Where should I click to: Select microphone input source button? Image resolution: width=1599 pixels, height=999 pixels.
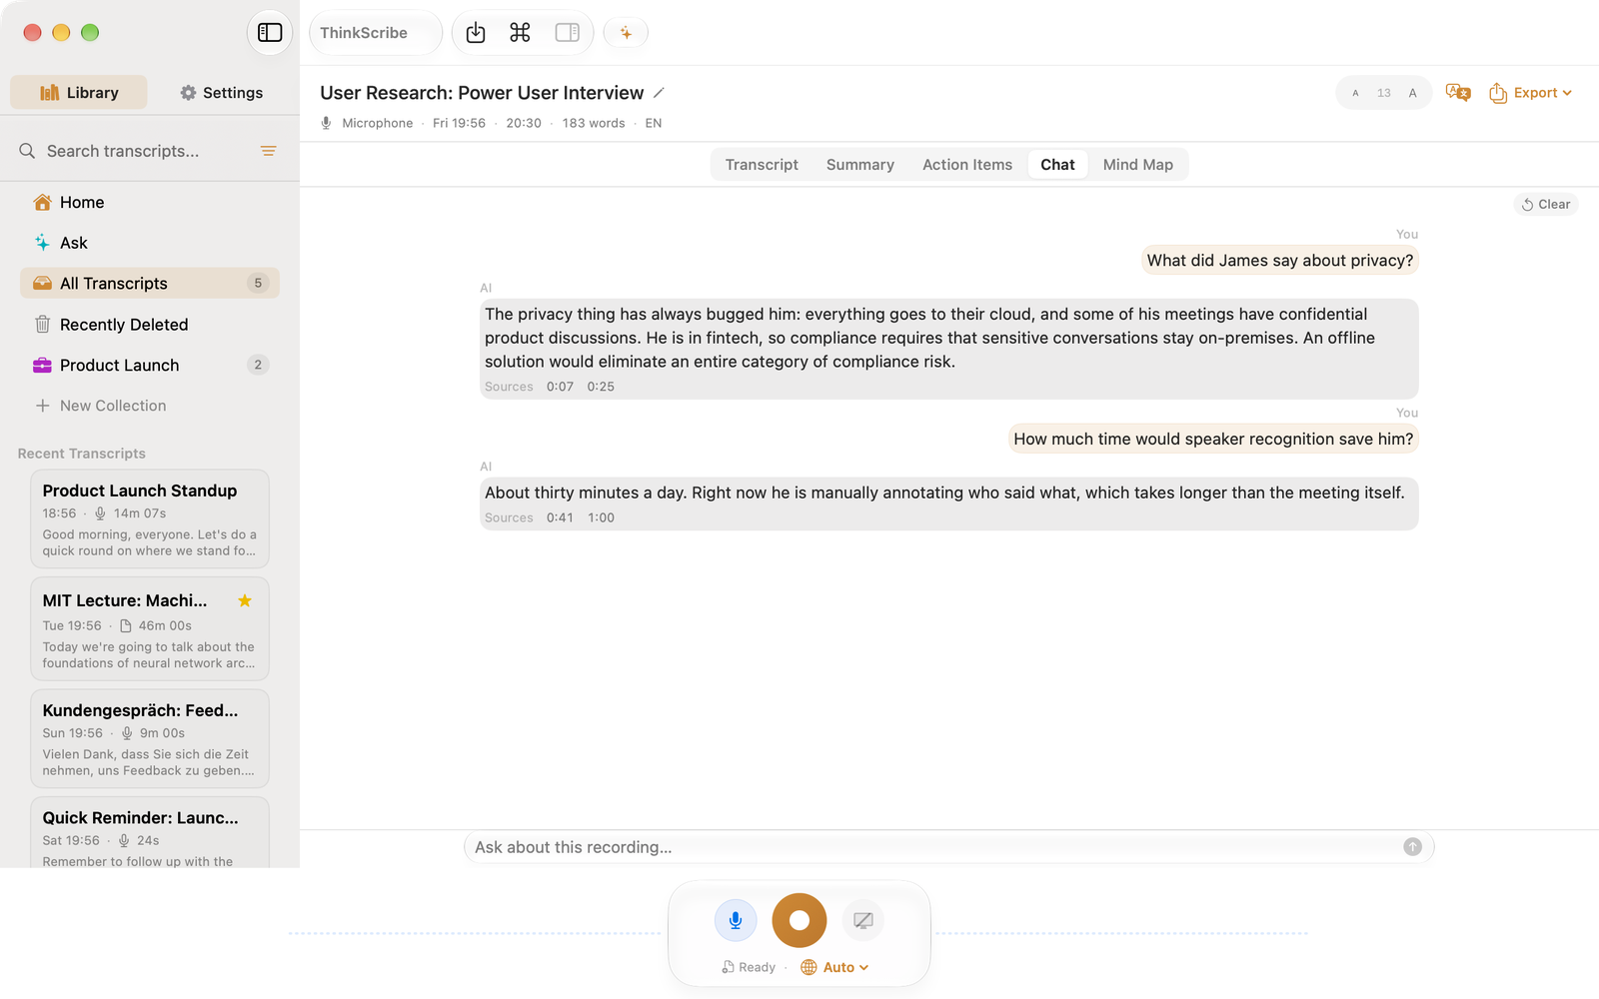pos(736,920)
